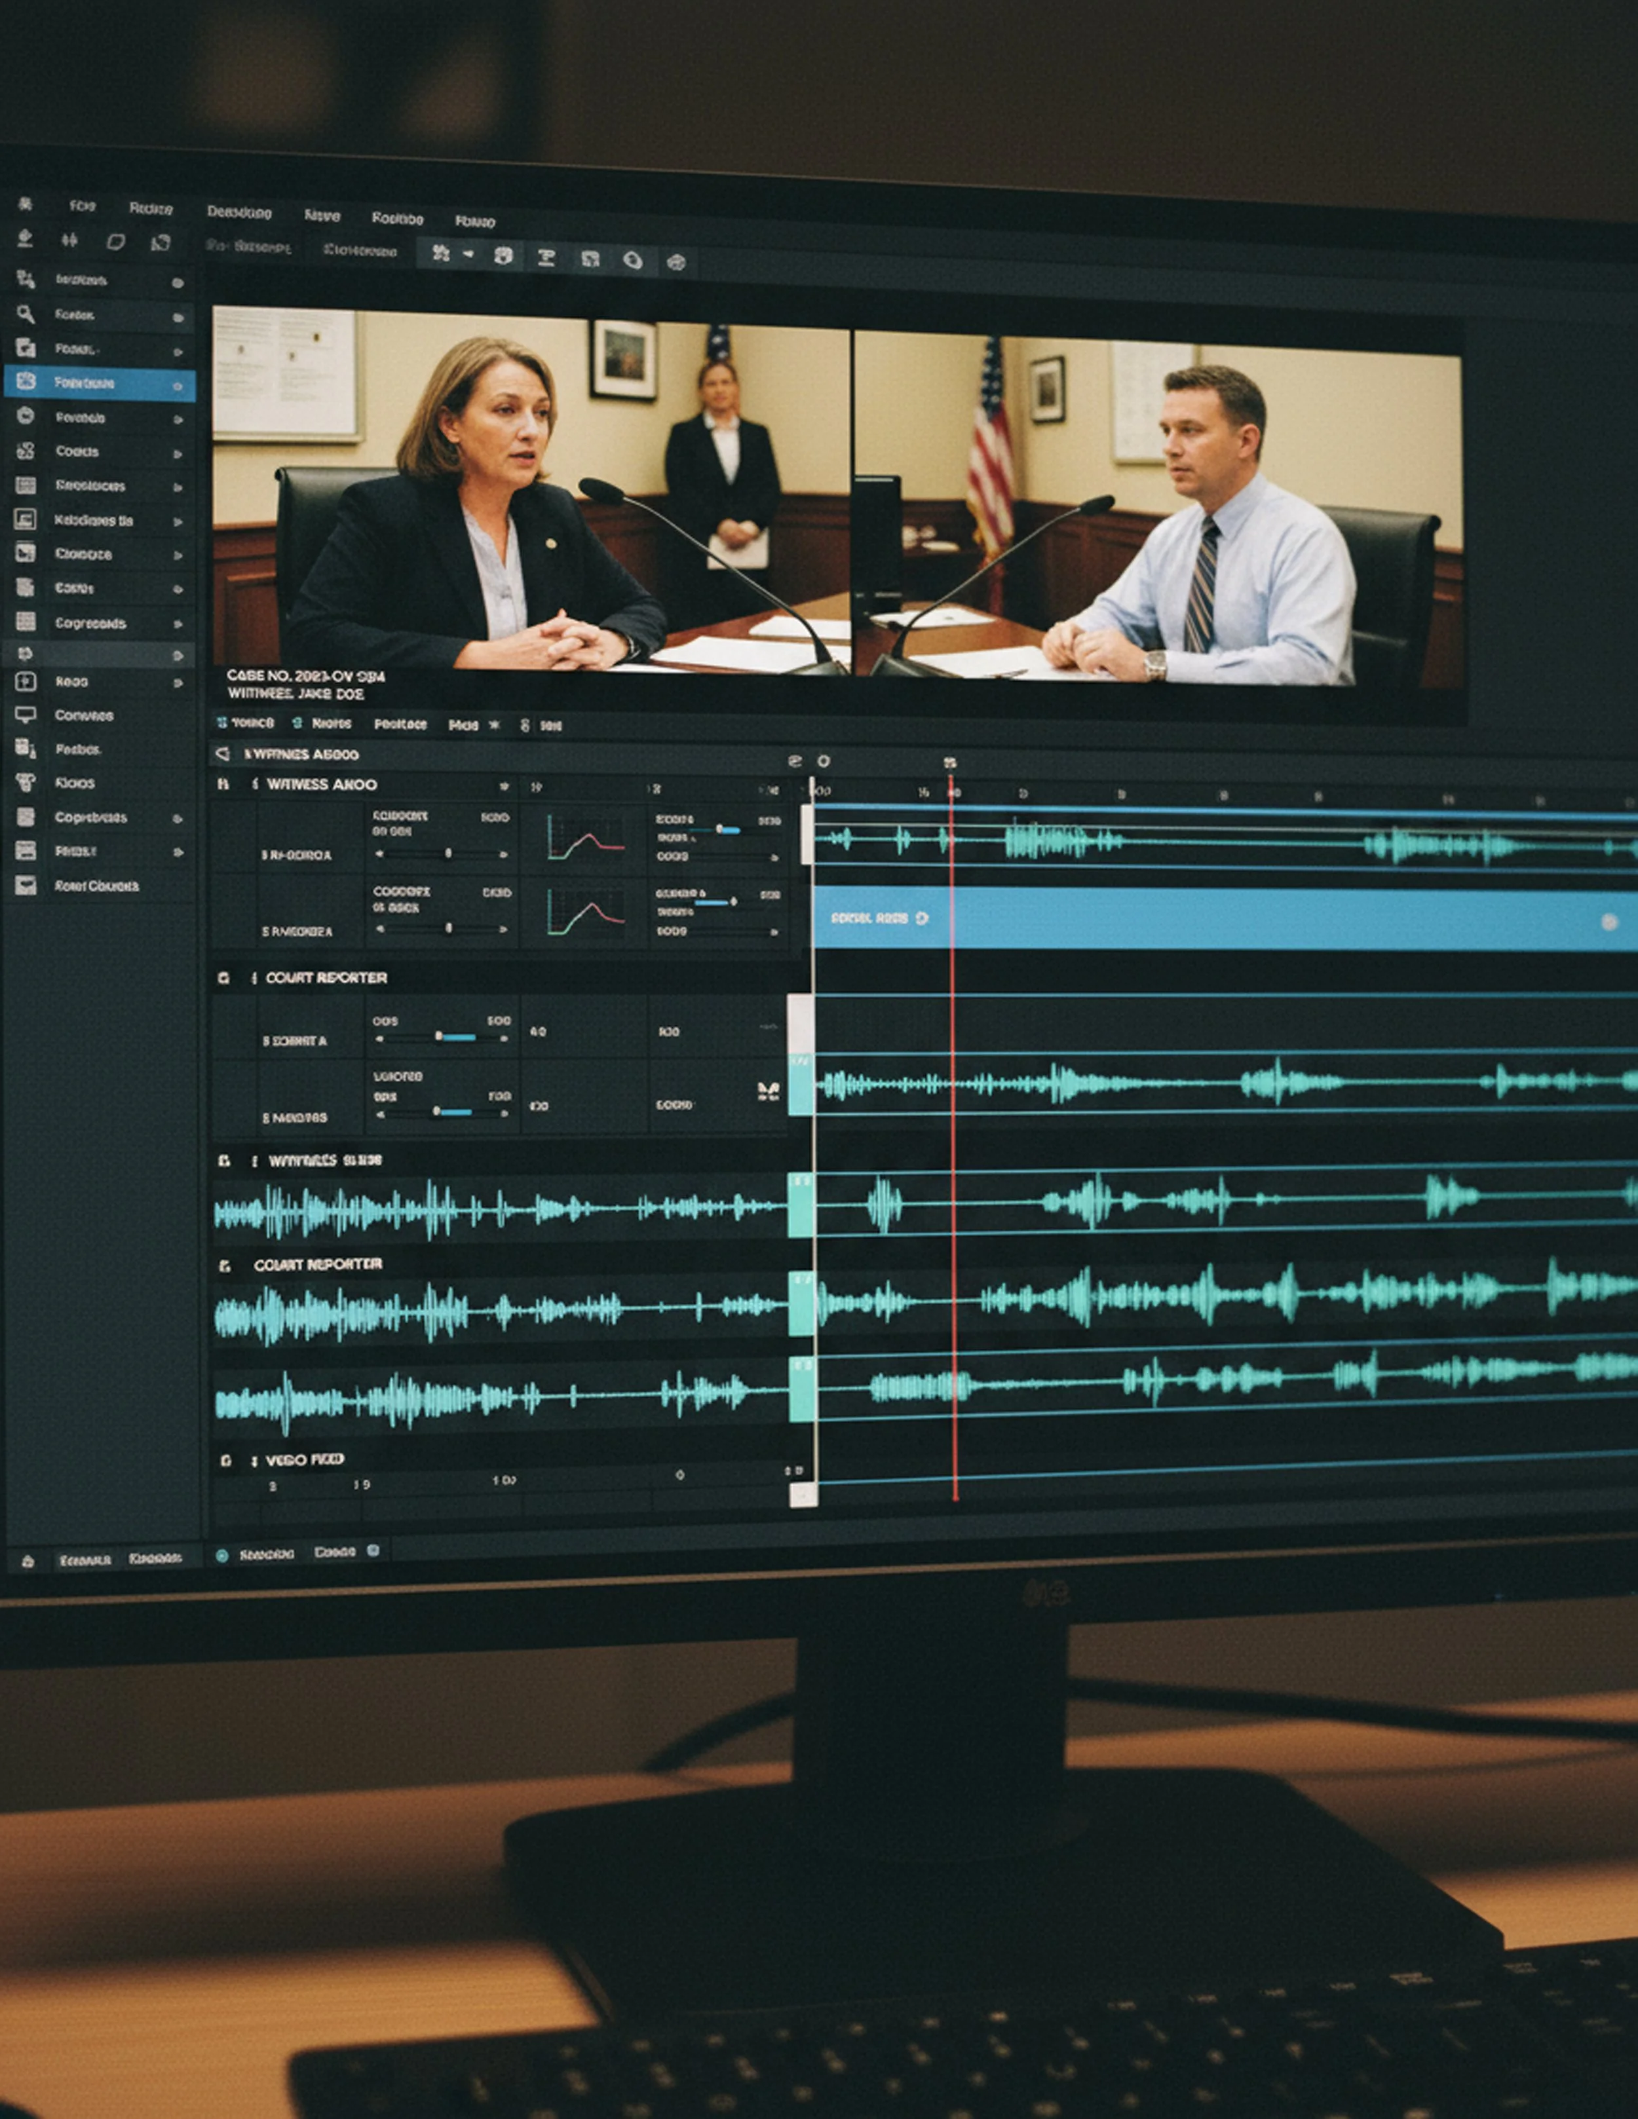Click the home icon in the bottom status bar
This screenshot has height=2119, width=1638.
coord(28,1561)
